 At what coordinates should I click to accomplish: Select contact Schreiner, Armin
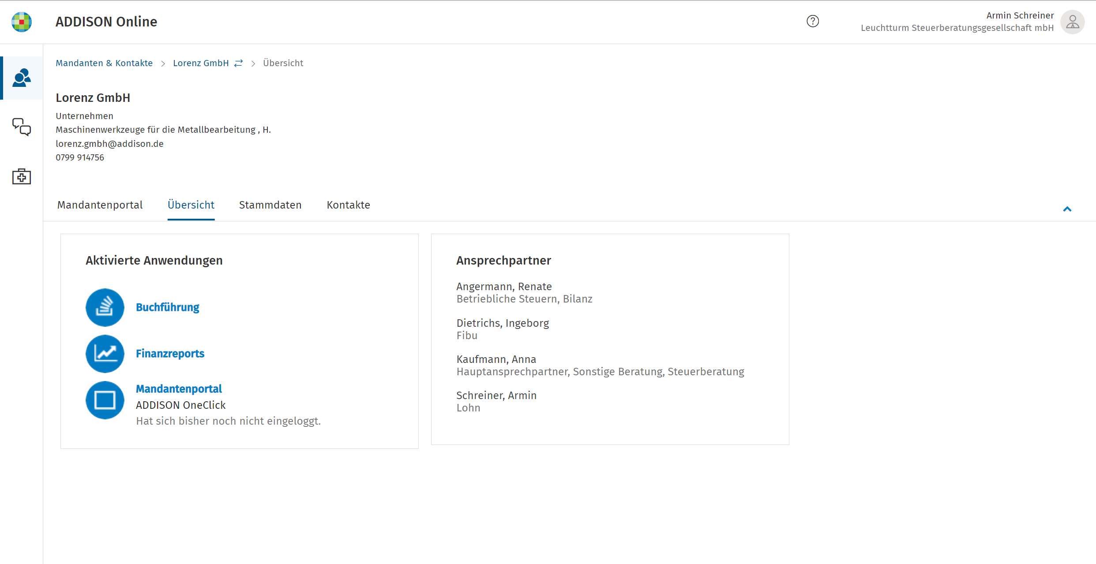(496, 396)
